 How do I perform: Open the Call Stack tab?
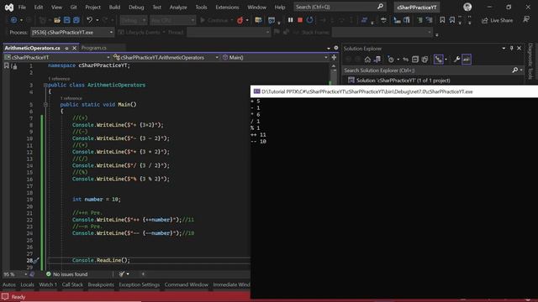coord(72,284)
